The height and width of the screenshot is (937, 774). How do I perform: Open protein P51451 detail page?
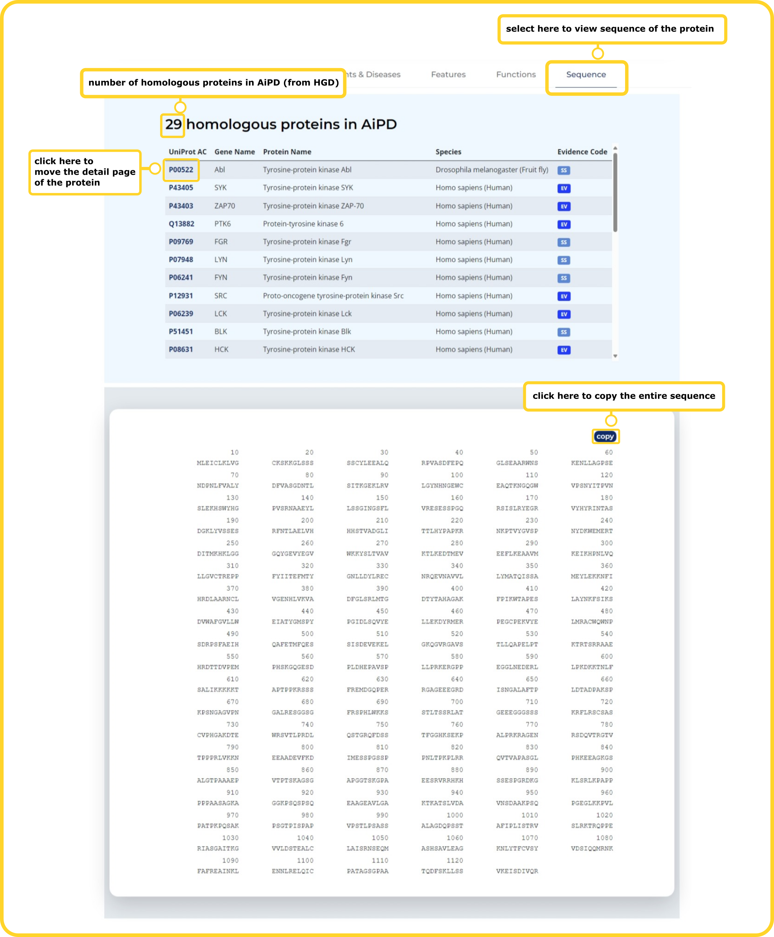[x=181, y=332]
